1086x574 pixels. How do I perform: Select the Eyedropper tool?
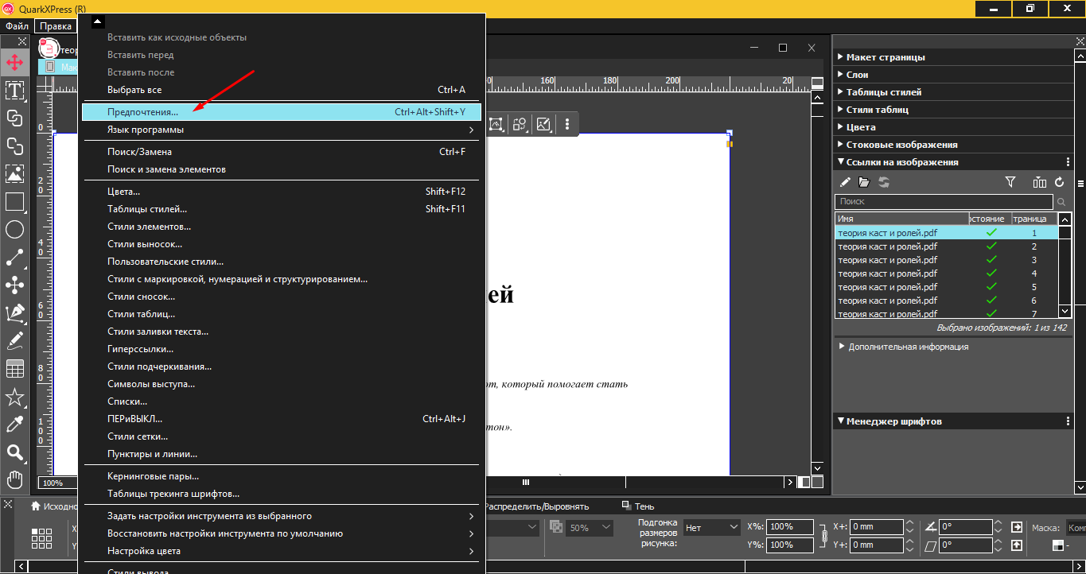[14, 425]
